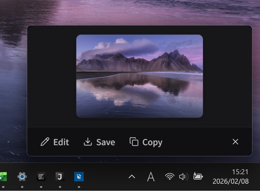This screenshot has width=260, height=192.
Task: Open Windows Settings via the gear icon
Action: pyautogui.click(x=22, y=176)
